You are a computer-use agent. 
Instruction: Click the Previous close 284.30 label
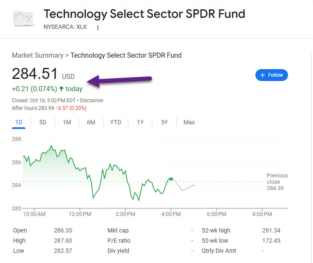[277, 182]
